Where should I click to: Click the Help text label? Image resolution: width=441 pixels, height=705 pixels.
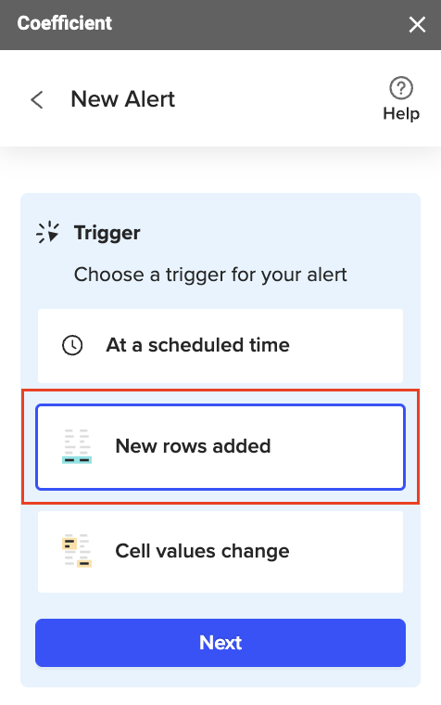tap(401, 113)
